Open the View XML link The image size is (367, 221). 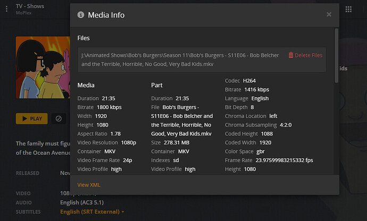89,185
